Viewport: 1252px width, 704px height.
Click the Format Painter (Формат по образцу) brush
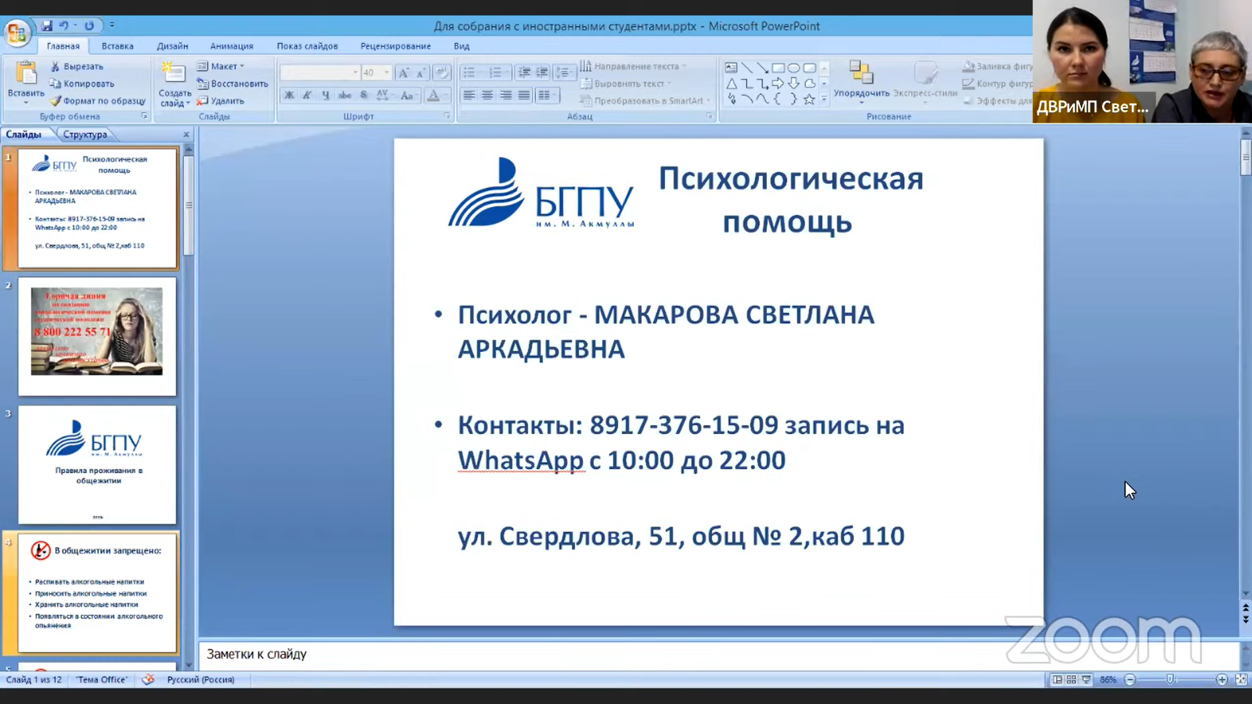[x=55, y=101]
